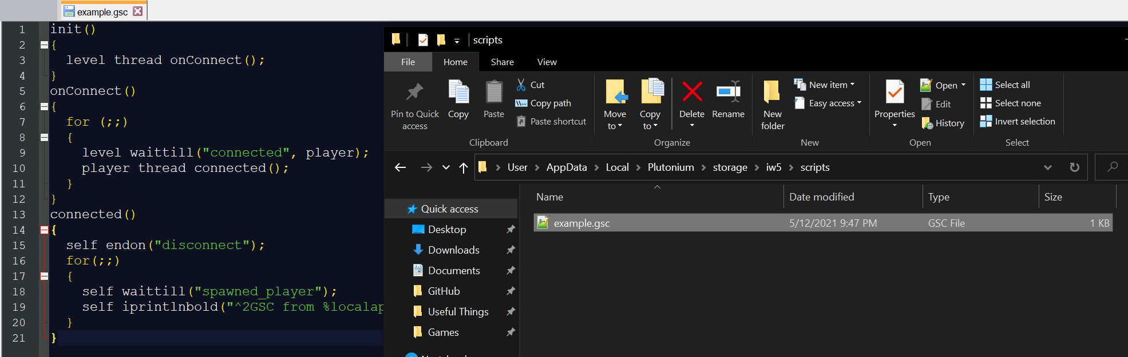Open Downloads in Quick access sidebar
Screen dimensions: 1128x357
(453, 250)
